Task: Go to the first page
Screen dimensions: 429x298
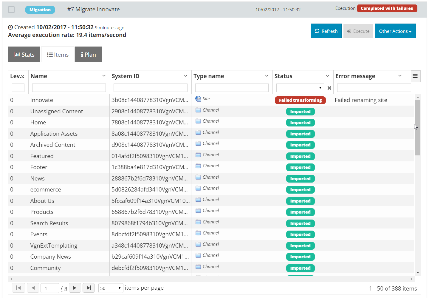Action: pyautogui.click(x=18, y=288)
